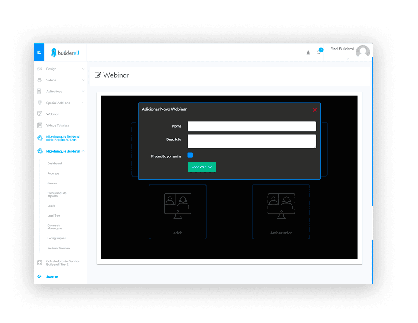Toggle the Protegido por senha checkbox
Image resolution: width=418 pixels, height=323 pixels.
click(x=190, y=155)
